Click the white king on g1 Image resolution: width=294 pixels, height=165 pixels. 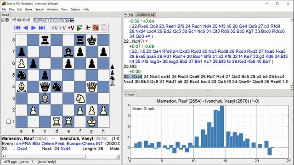coord(92,122)
